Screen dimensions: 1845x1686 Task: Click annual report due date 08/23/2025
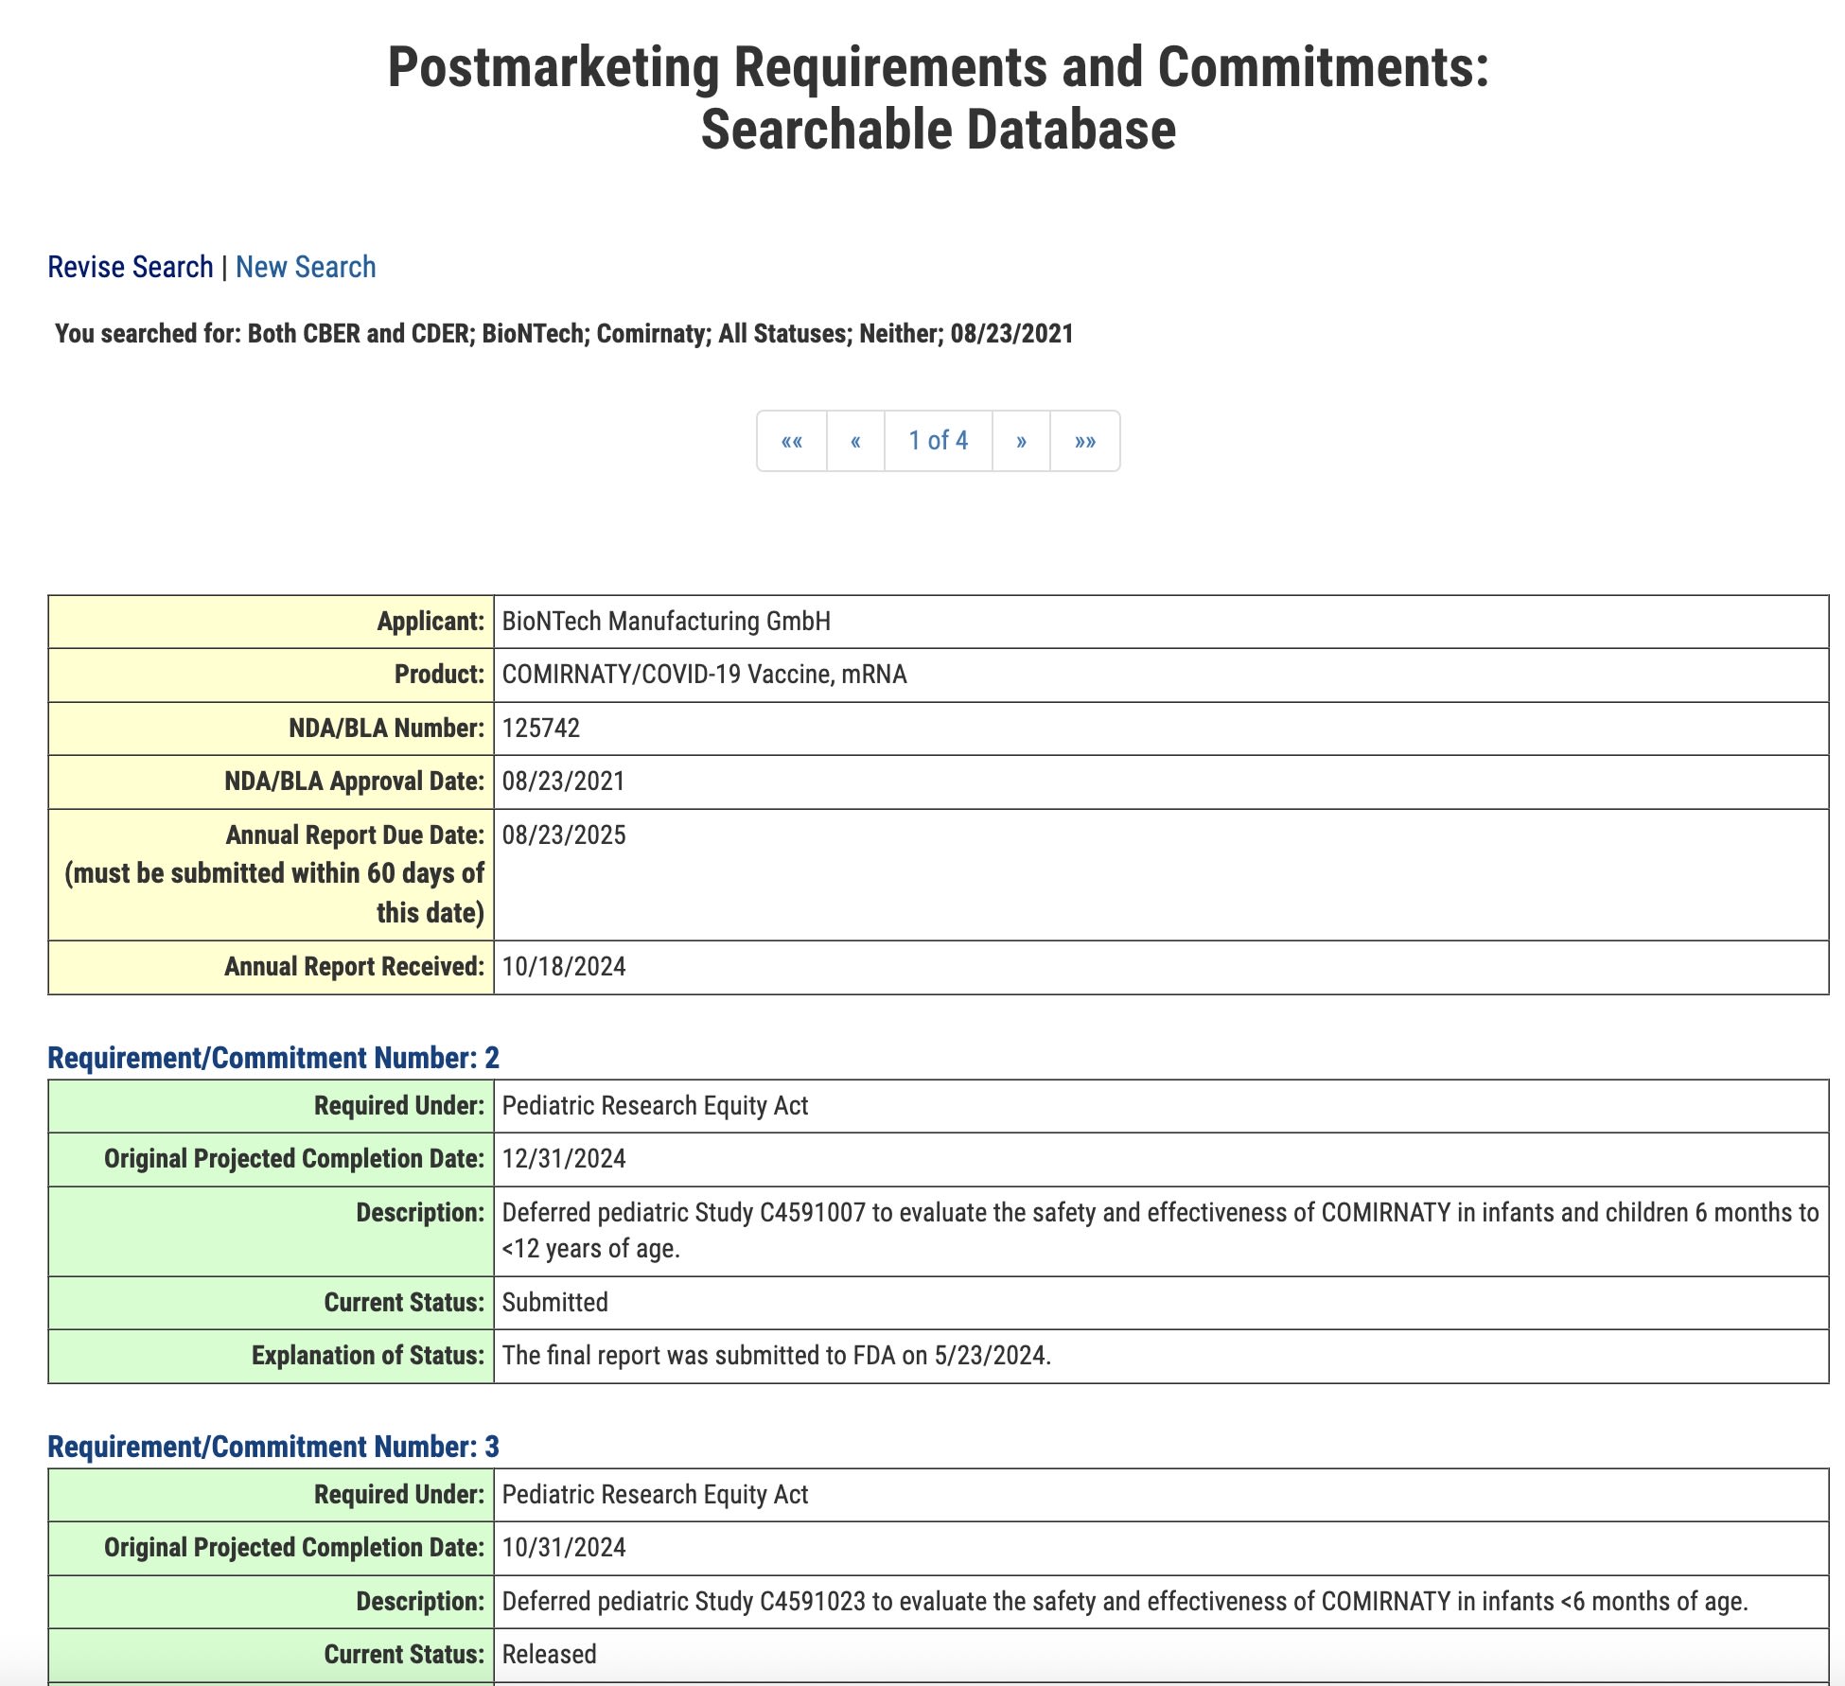(x=564, y=835)
